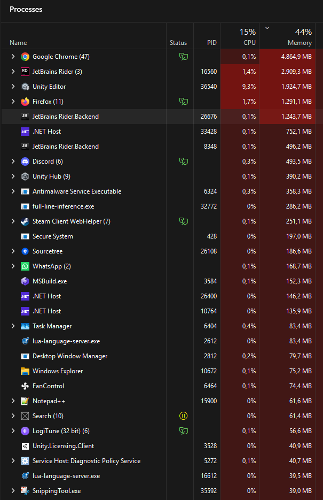Screen dimensions: 323x500
Task: Select the Notepad++ icon
Action: point(25,401)
